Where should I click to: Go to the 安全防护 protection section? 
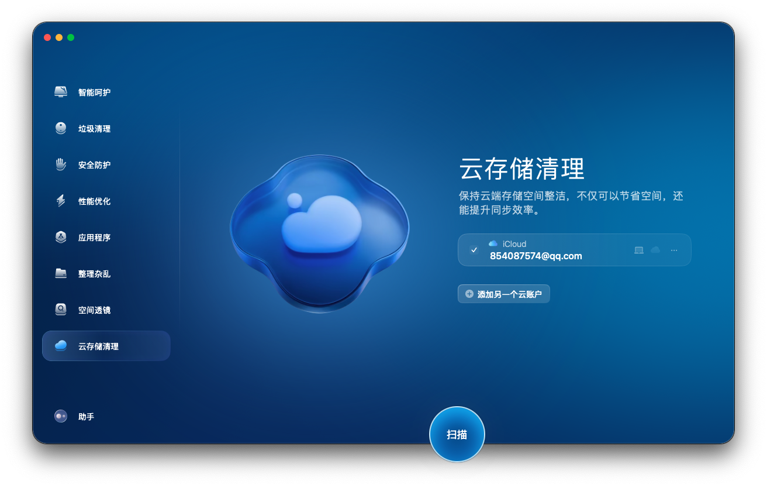[x=94, y=165]
